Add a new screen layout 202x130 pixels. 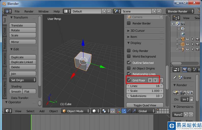click(x=104, y=11)
